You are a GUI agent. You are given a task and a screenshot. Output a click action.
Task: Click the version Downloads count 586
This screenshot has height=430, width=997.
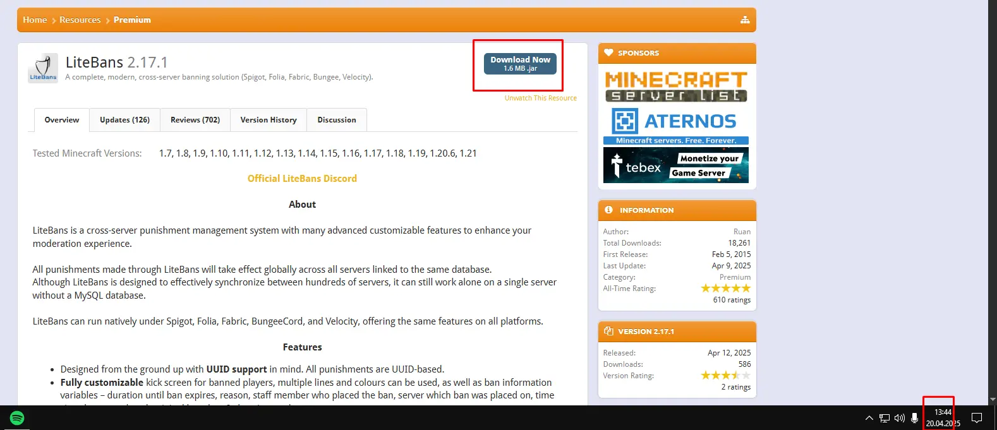pyautogui.click(x=745, y=364)
